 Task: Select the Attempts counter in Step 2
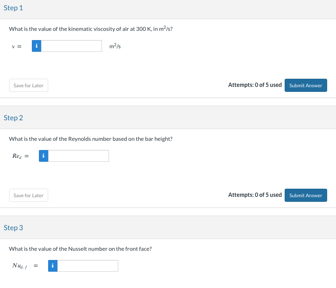[255, 195]
